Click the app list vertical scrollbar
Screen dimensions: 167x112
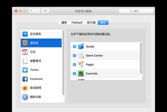click(141, 58)
